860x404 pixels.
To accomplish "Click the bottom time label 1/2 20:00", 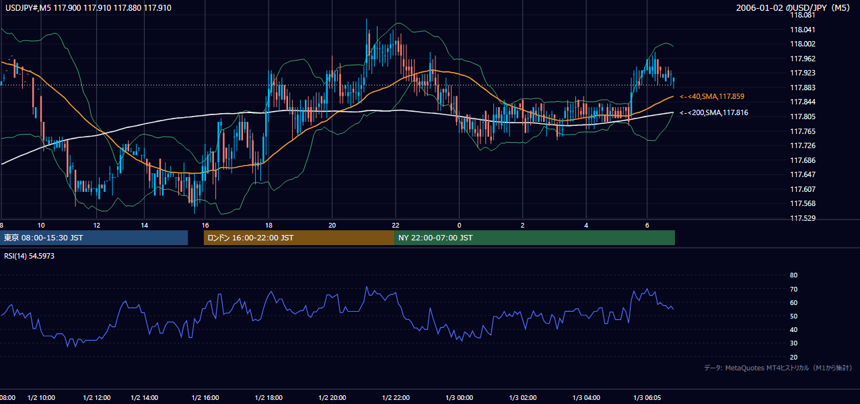I will tap(332, 398).
